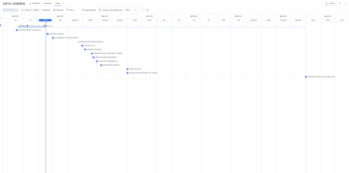Toggle Ajuster automatiquement
Screen dimensions: 349x173
coord(111,10)
